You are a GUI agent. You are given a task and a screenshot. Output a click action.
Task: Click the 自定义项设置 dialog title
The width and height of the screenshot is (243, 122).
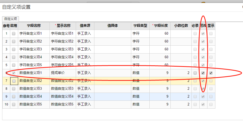16,7
